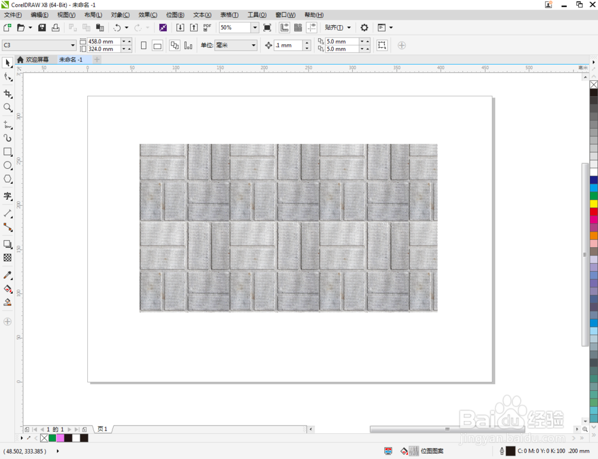Pick yellow swatch in color palette

click(x=594, y=203)
